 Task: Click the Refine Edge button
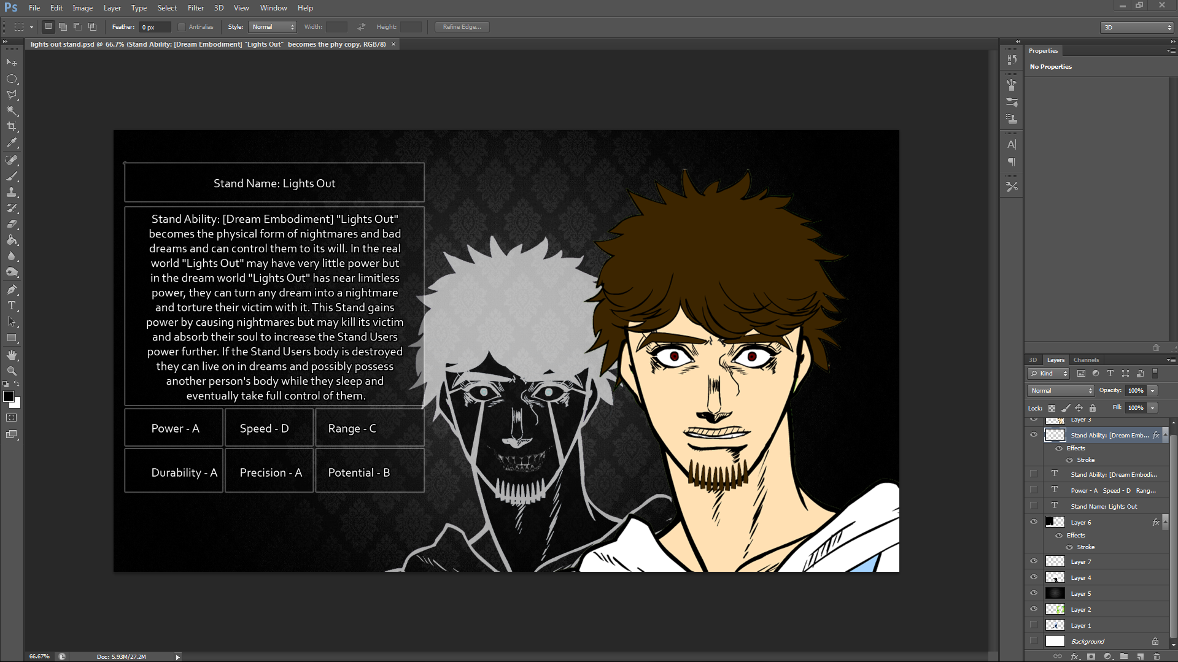462,27
